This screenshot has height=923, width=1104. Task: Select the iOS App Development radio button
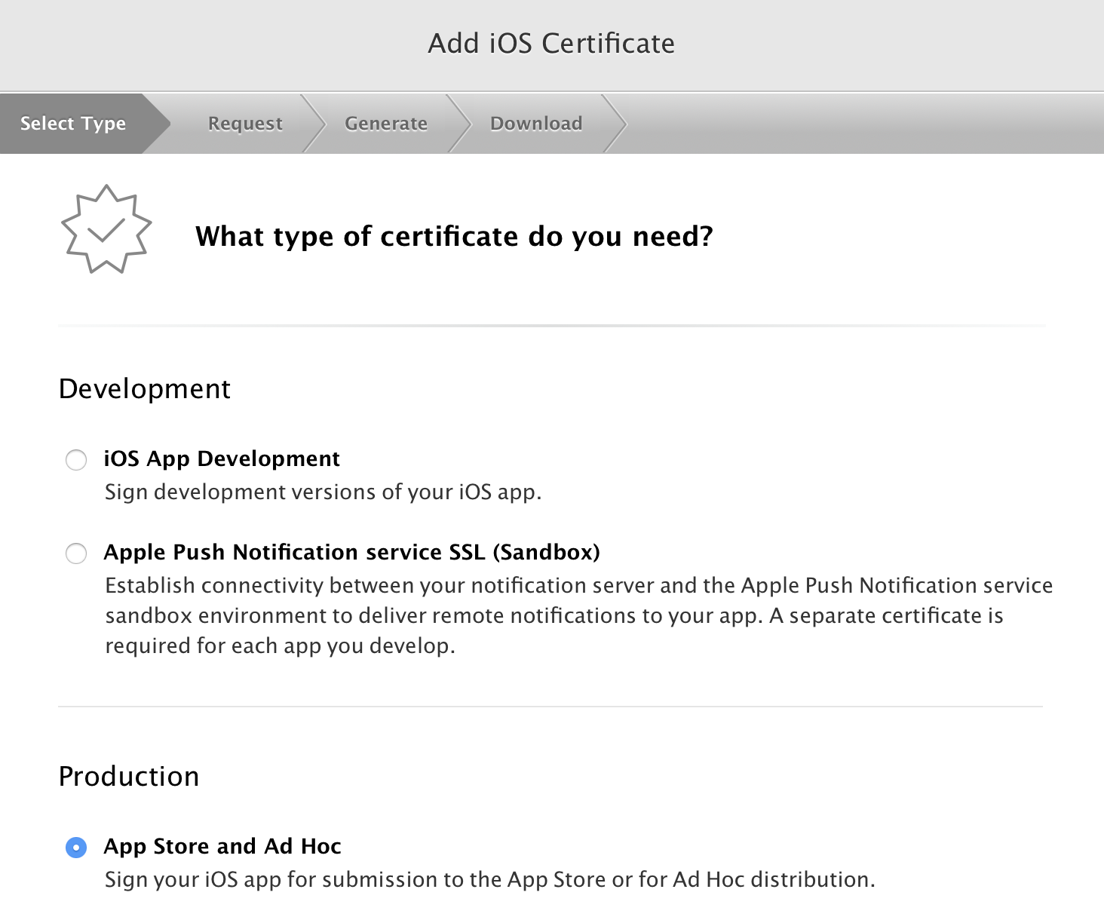[x=76, y=460]
